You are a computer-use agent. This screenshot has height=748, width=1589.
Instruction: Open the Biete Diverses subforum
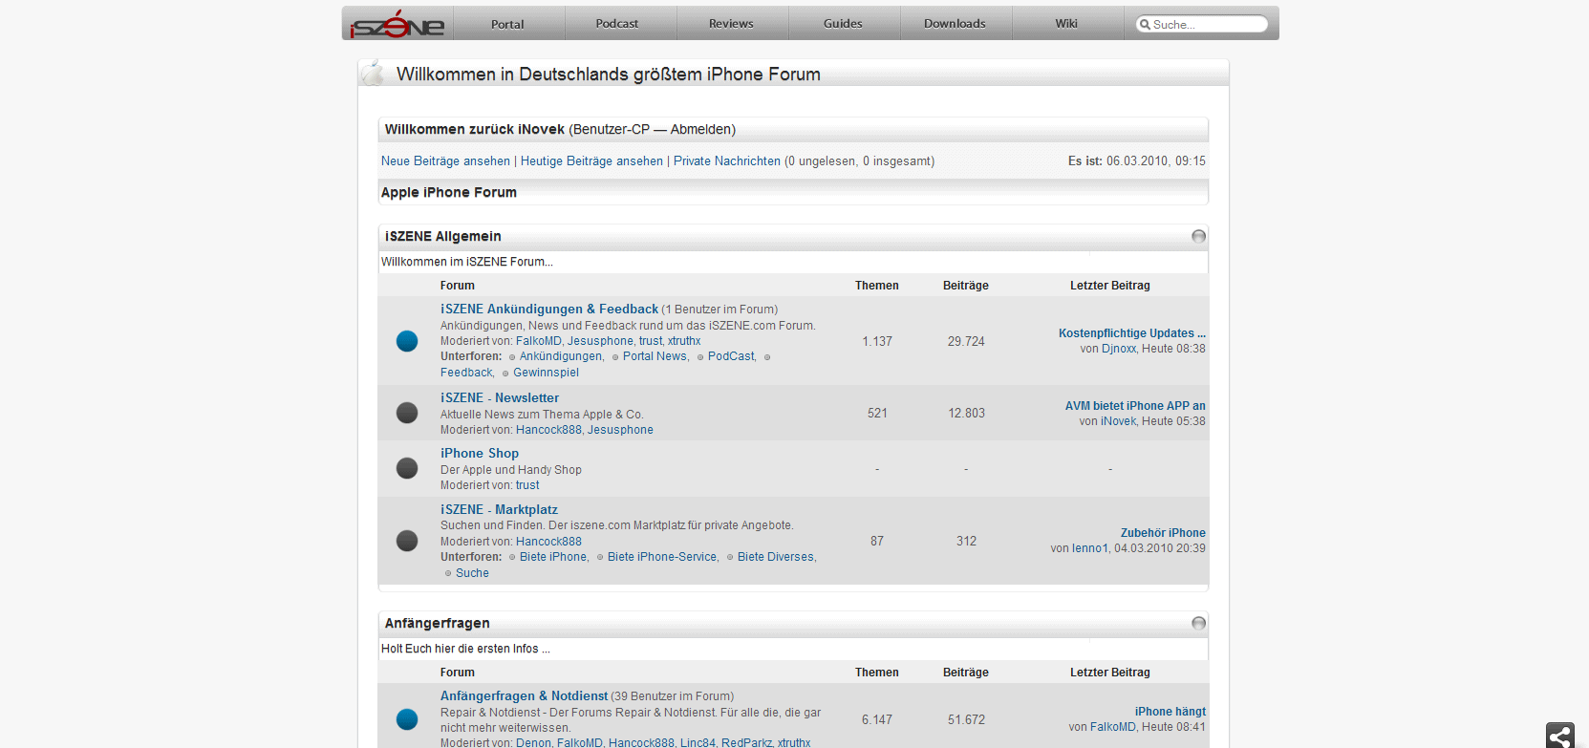coord(776,557)
